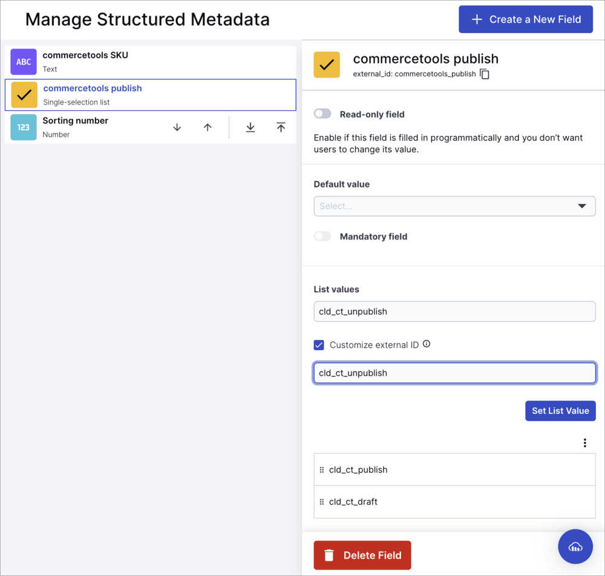Select the commercetools publish list row

pos(151,95)
